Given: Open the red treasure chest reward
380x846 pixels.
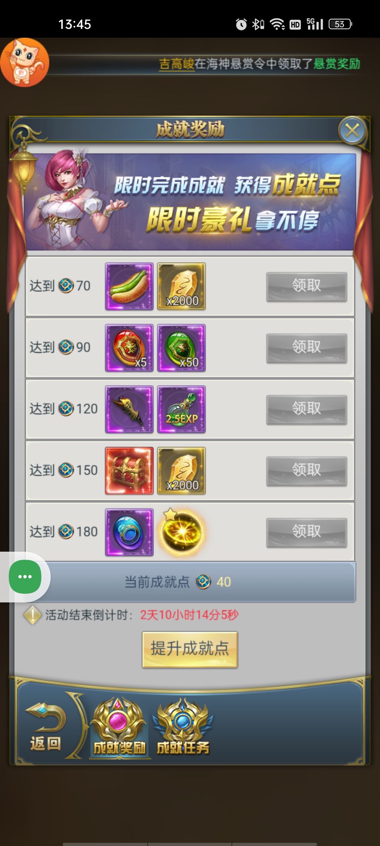Looking at the screenshot, I should 129,471.
